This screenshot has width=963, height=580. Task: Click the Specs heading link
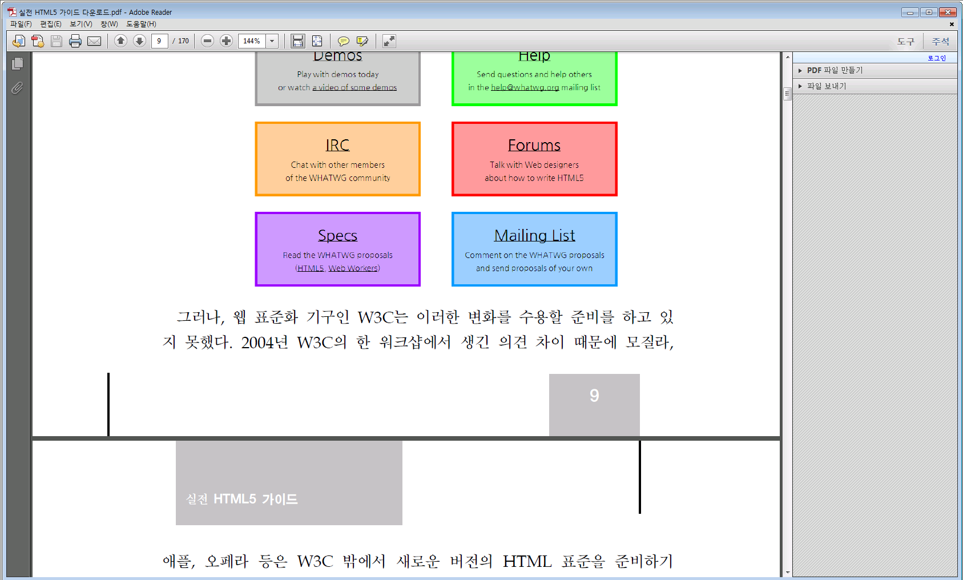point(337,236)
